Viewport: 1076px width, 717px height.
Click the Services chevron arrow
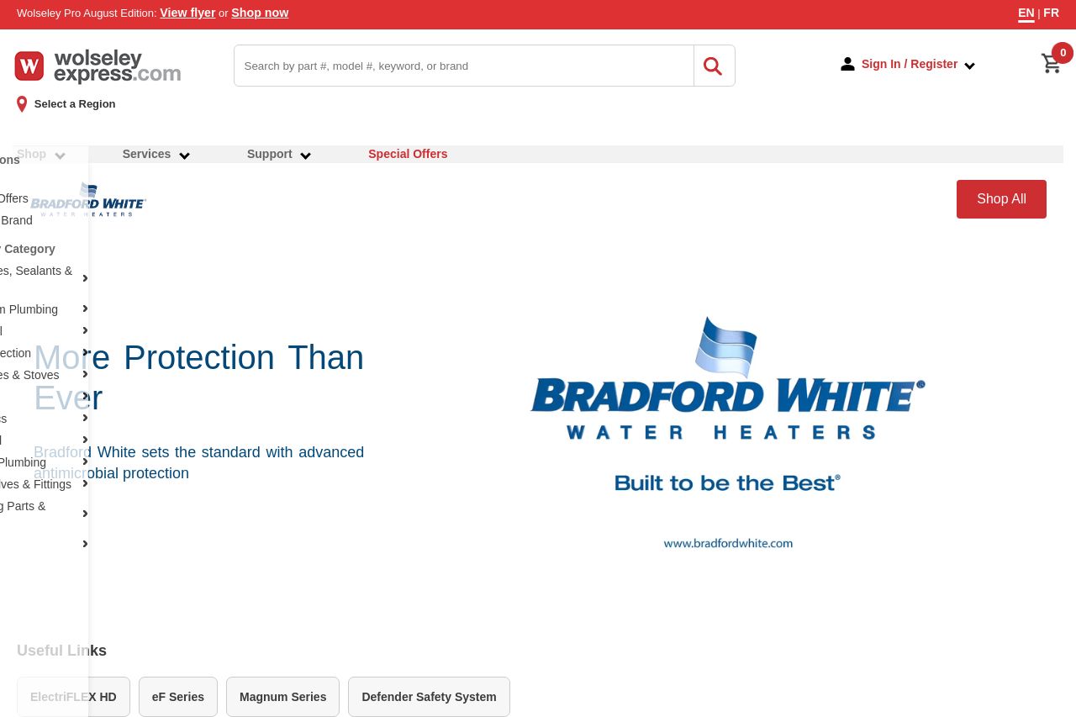click(184, 156)
